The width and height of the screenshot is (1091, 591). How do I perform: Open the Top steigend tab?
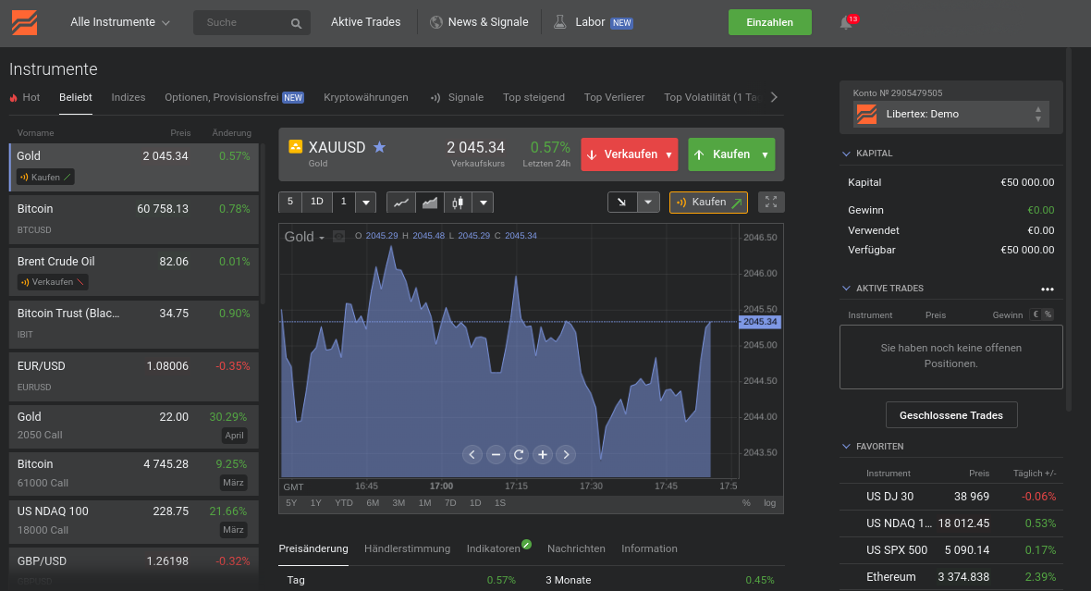(533, 97)
